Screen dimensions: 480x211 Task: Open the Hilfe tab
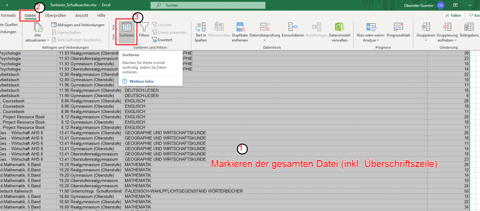101,15
